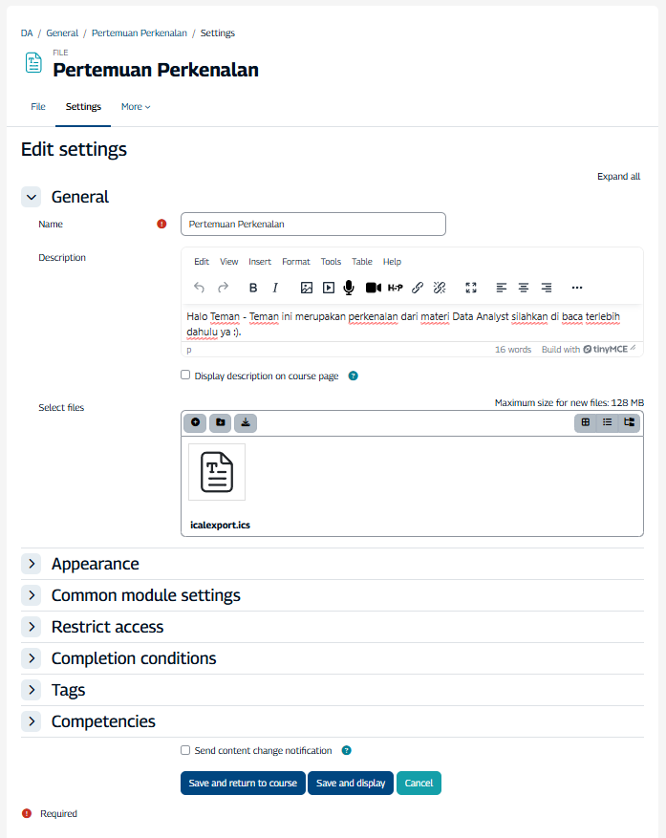
Task: Click the H5P insert icon
Action: 395,288
